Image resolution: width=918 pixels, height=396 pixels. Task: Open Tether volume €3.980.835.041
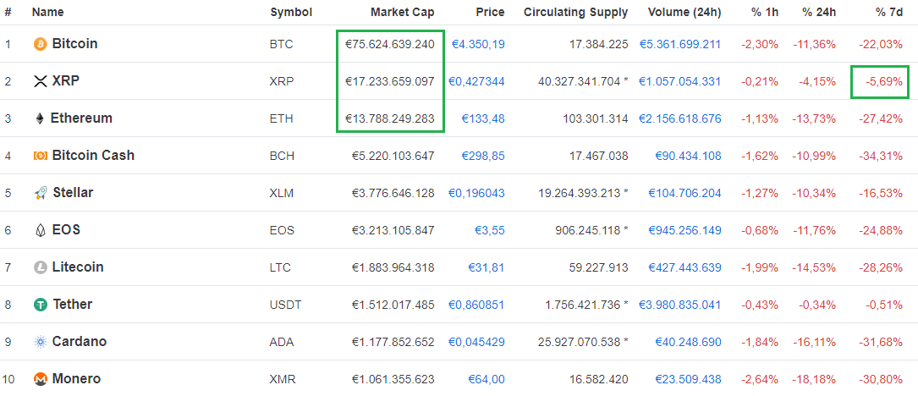[680, 305]
